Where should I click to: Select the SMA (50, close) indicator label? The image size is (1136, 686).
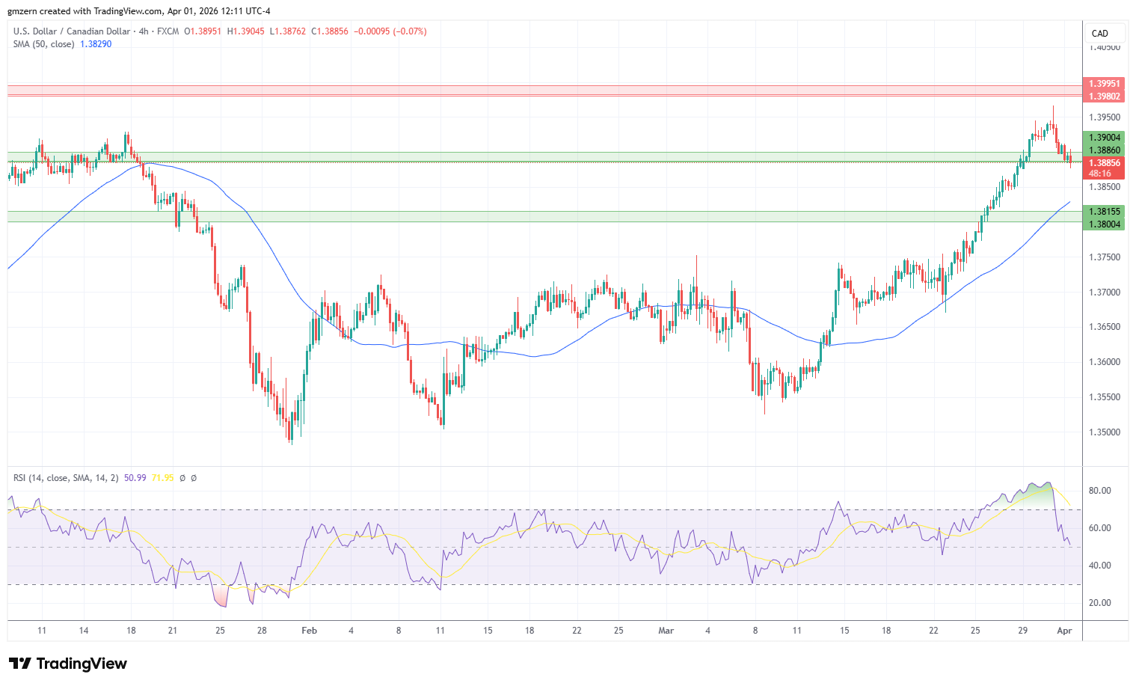coord(43,44)
